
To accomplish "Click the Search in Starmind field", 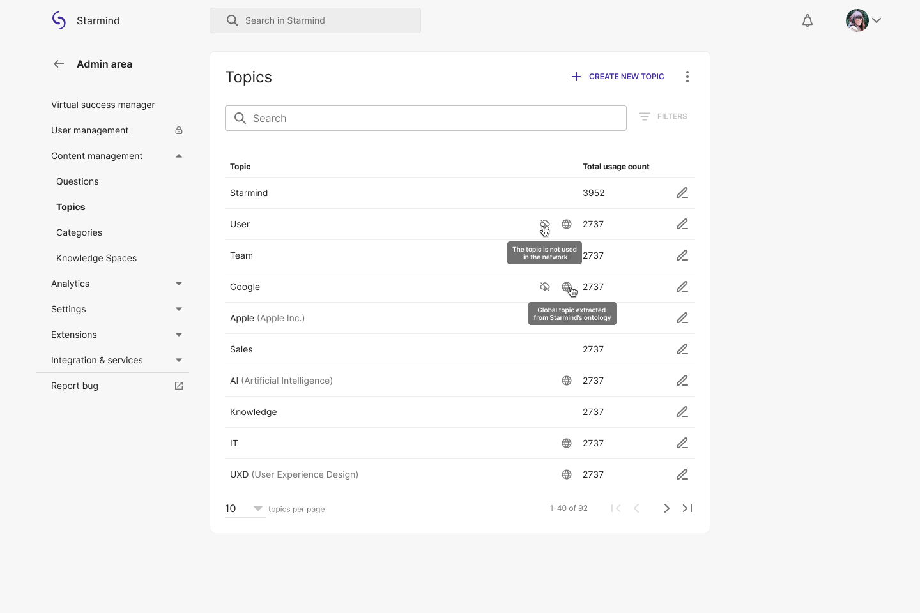I will coord(315,20).
